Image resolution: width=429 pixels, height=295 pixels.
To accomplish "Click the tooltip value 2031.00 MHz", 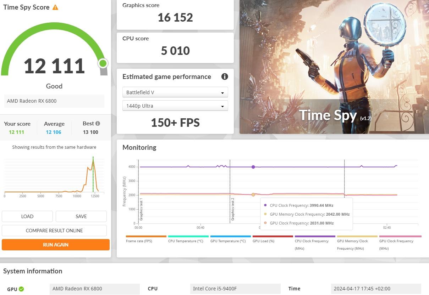I will click(x=323, y=223).
